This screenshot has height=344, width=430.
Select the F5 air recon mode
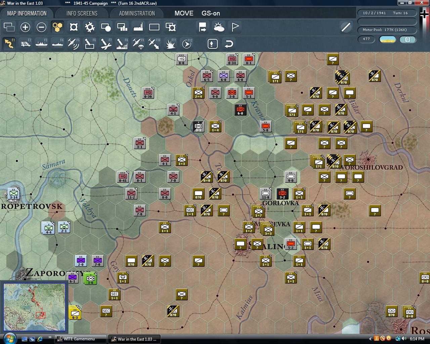click(x=74, y=44)
